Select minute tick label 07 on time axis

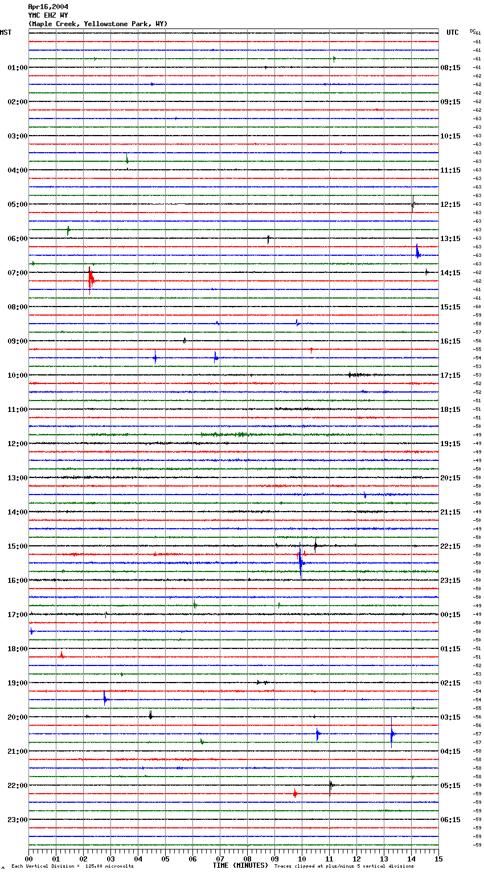(220, 859)
